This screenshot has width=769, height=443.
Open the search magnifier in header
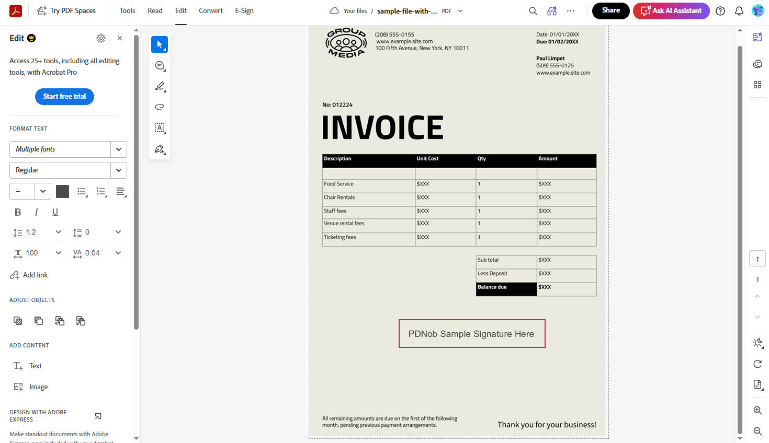click(533, 10)
